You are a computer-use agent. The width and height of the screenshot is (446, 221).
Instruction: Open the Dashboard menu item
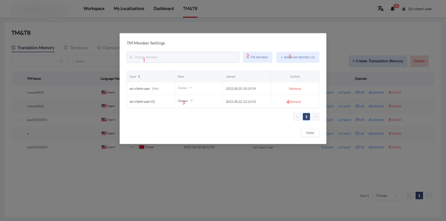(x=163, y=9)
